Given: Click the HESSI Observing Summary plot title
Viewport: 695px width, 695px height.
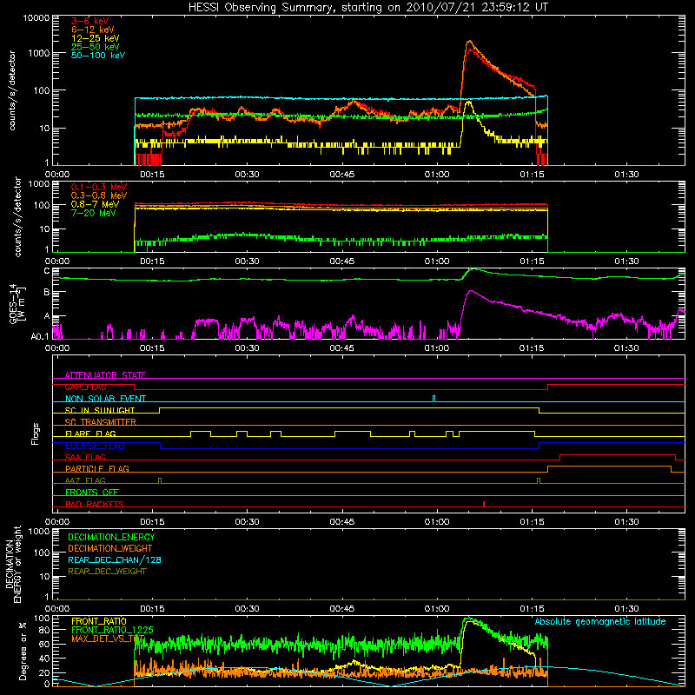Looking at the screenshot, I should [367, 8].
